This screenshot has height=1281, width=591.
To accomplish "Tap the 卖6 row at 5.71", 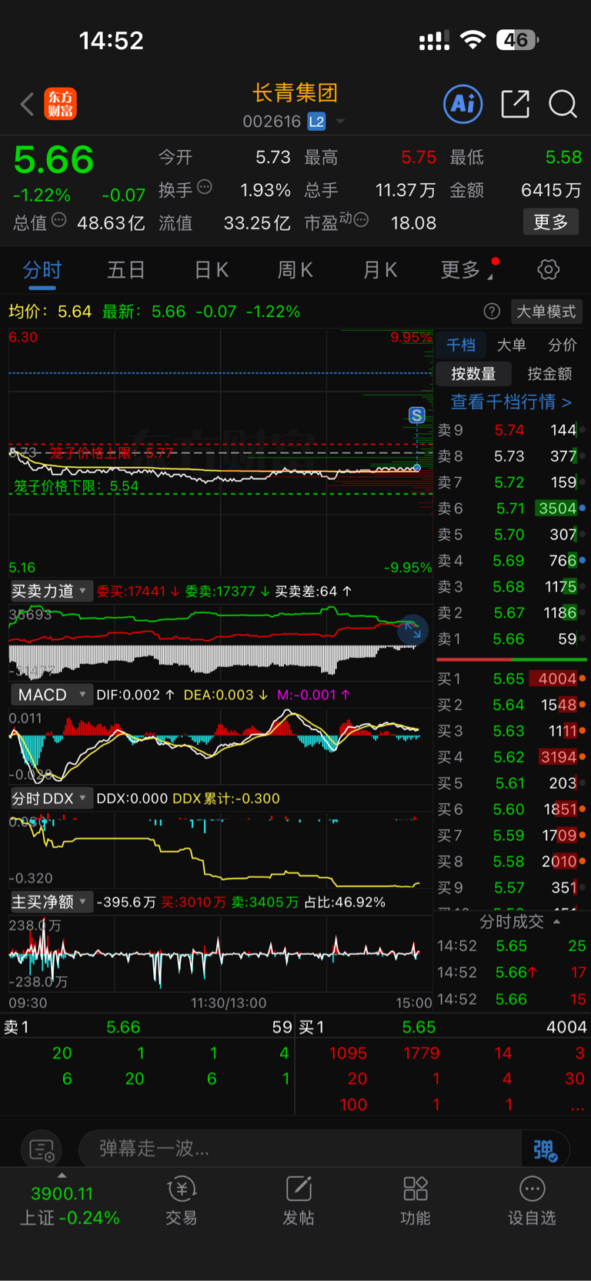I will (511, 509).
